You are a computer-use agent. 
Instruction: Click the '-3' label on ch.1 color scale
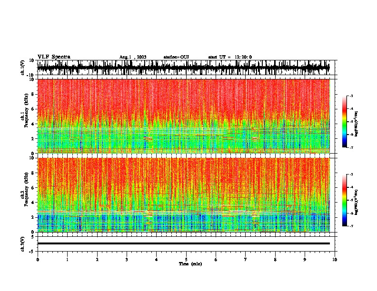coord(351,96)
